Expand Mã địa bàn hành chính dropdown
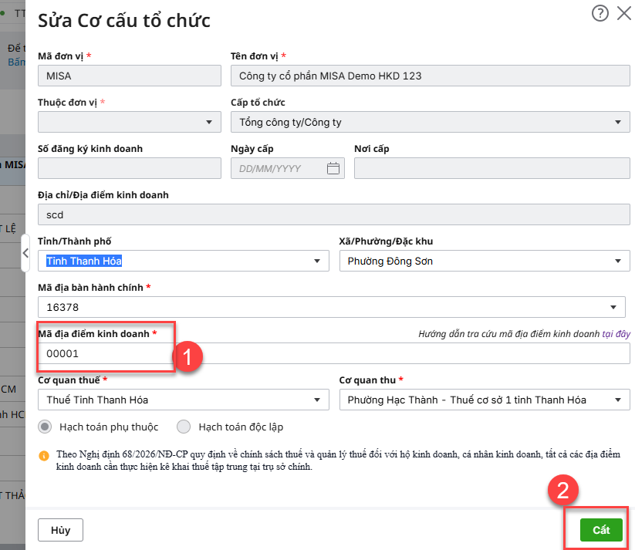Image resolution: width=635 pixels, height=550 pixels. click(613, 307)
